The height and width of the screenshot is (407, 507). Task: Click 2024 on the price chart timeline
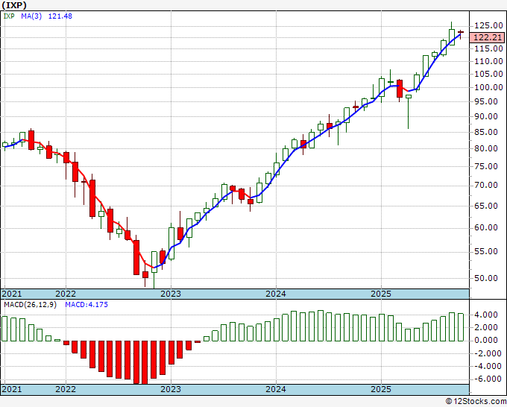[x=276, y=294]
